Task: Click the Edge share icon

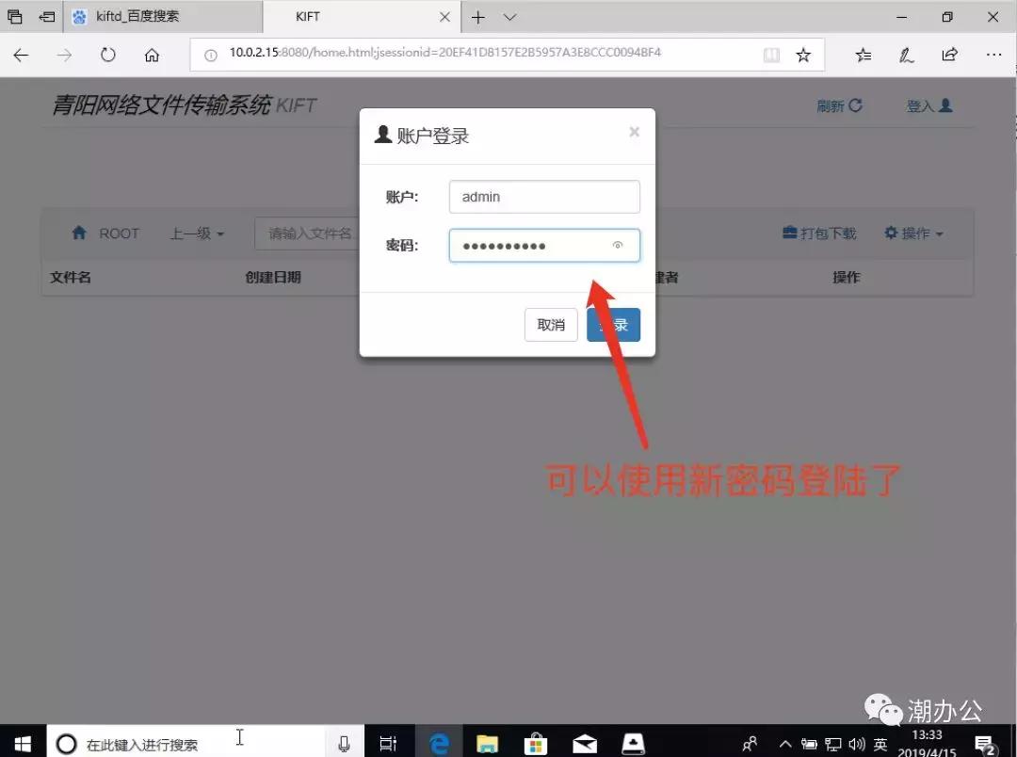Action: (x=952, y=55)
